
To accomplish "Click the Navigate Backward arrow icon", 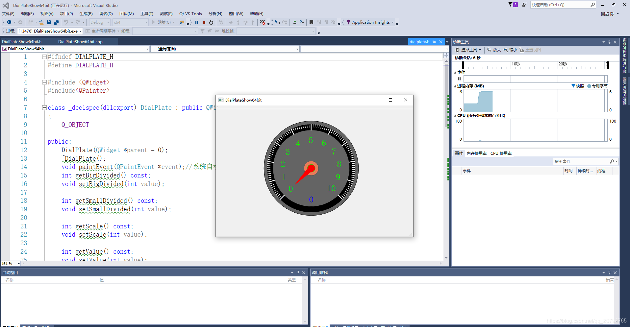I will (9, 22).
